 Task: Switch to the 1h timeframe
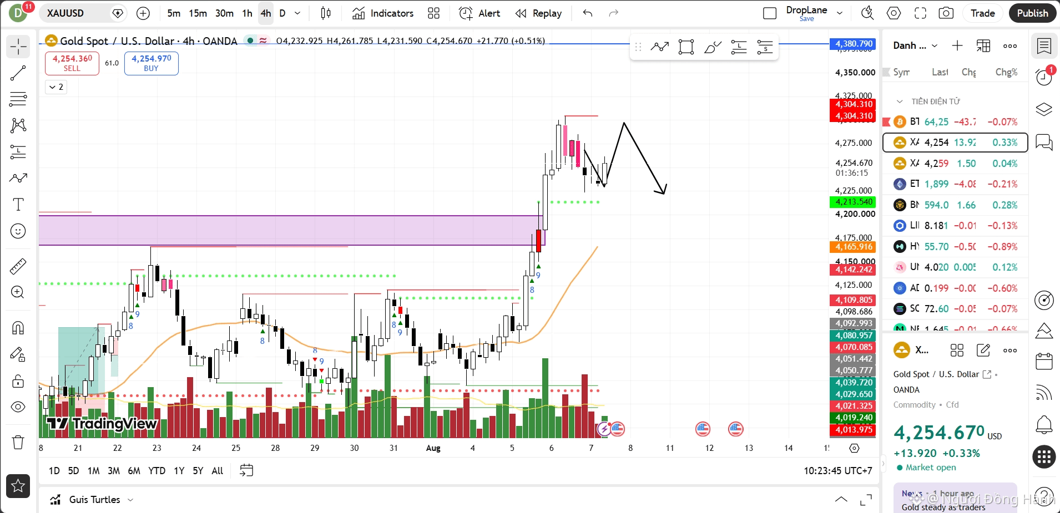247,13
